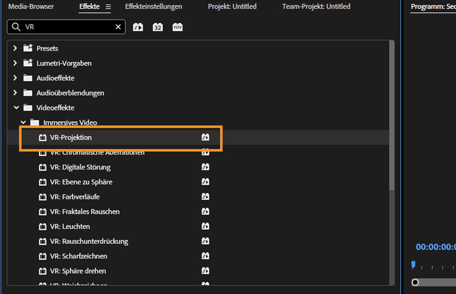The image size is (456, 294).
Task: Click the search magnifier icon
Action: pos(16,27)
